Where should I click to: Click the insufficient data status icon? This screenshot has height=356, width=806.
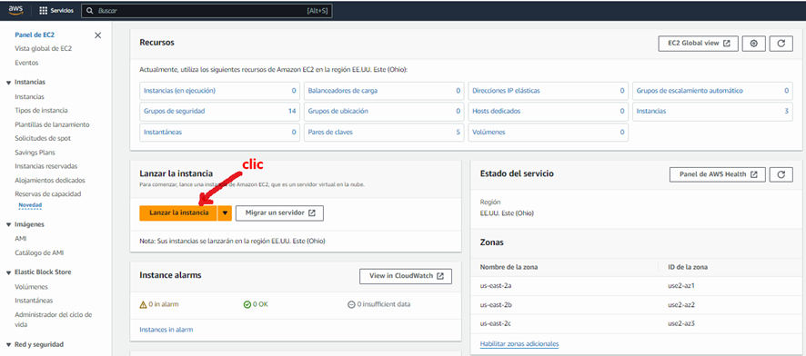tap(351, 304)
